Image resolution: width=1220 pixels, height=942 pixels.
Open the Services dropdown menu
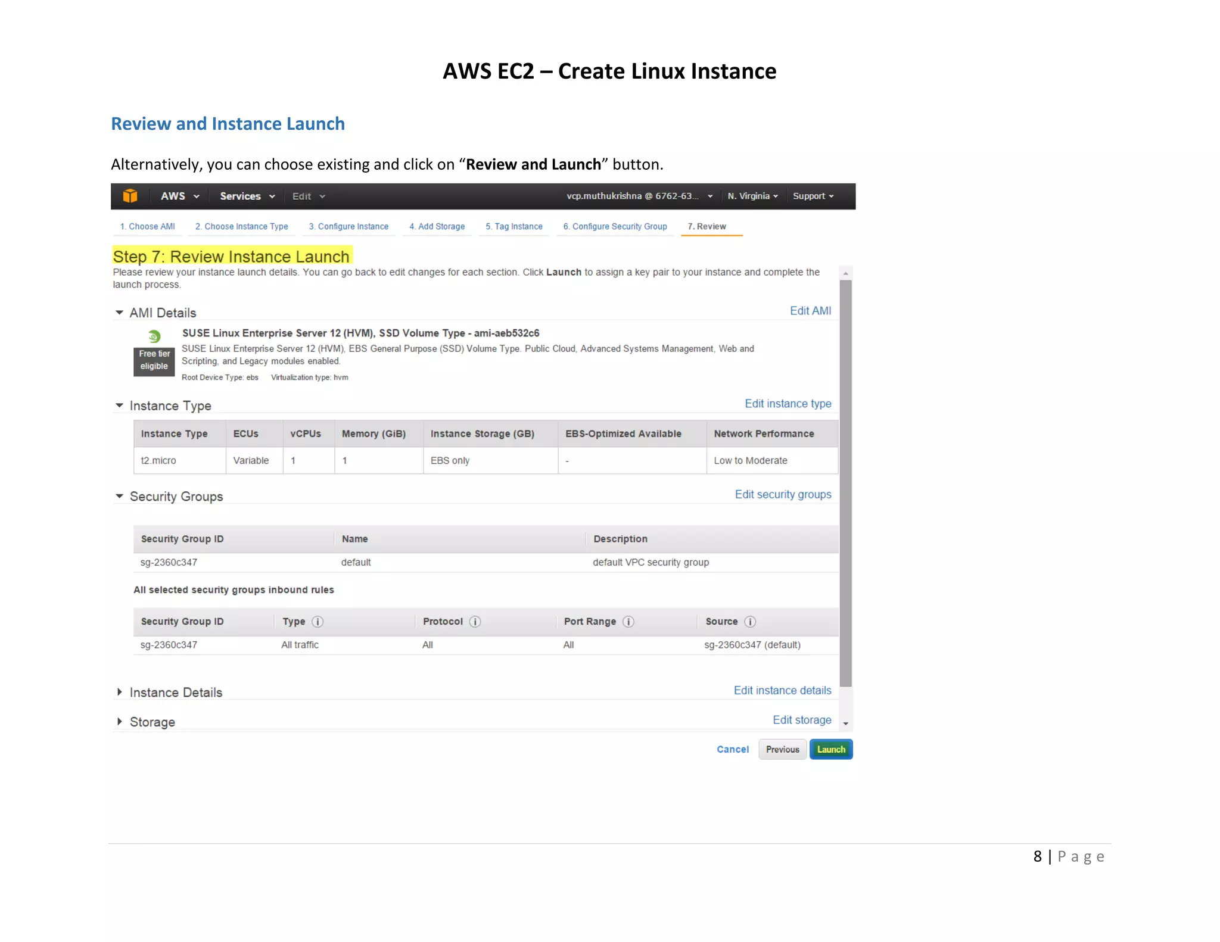tap(247, 196)
